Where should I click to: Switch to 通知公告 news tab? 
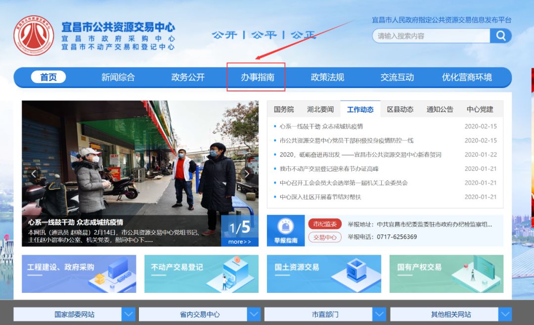tap(440, 109)
